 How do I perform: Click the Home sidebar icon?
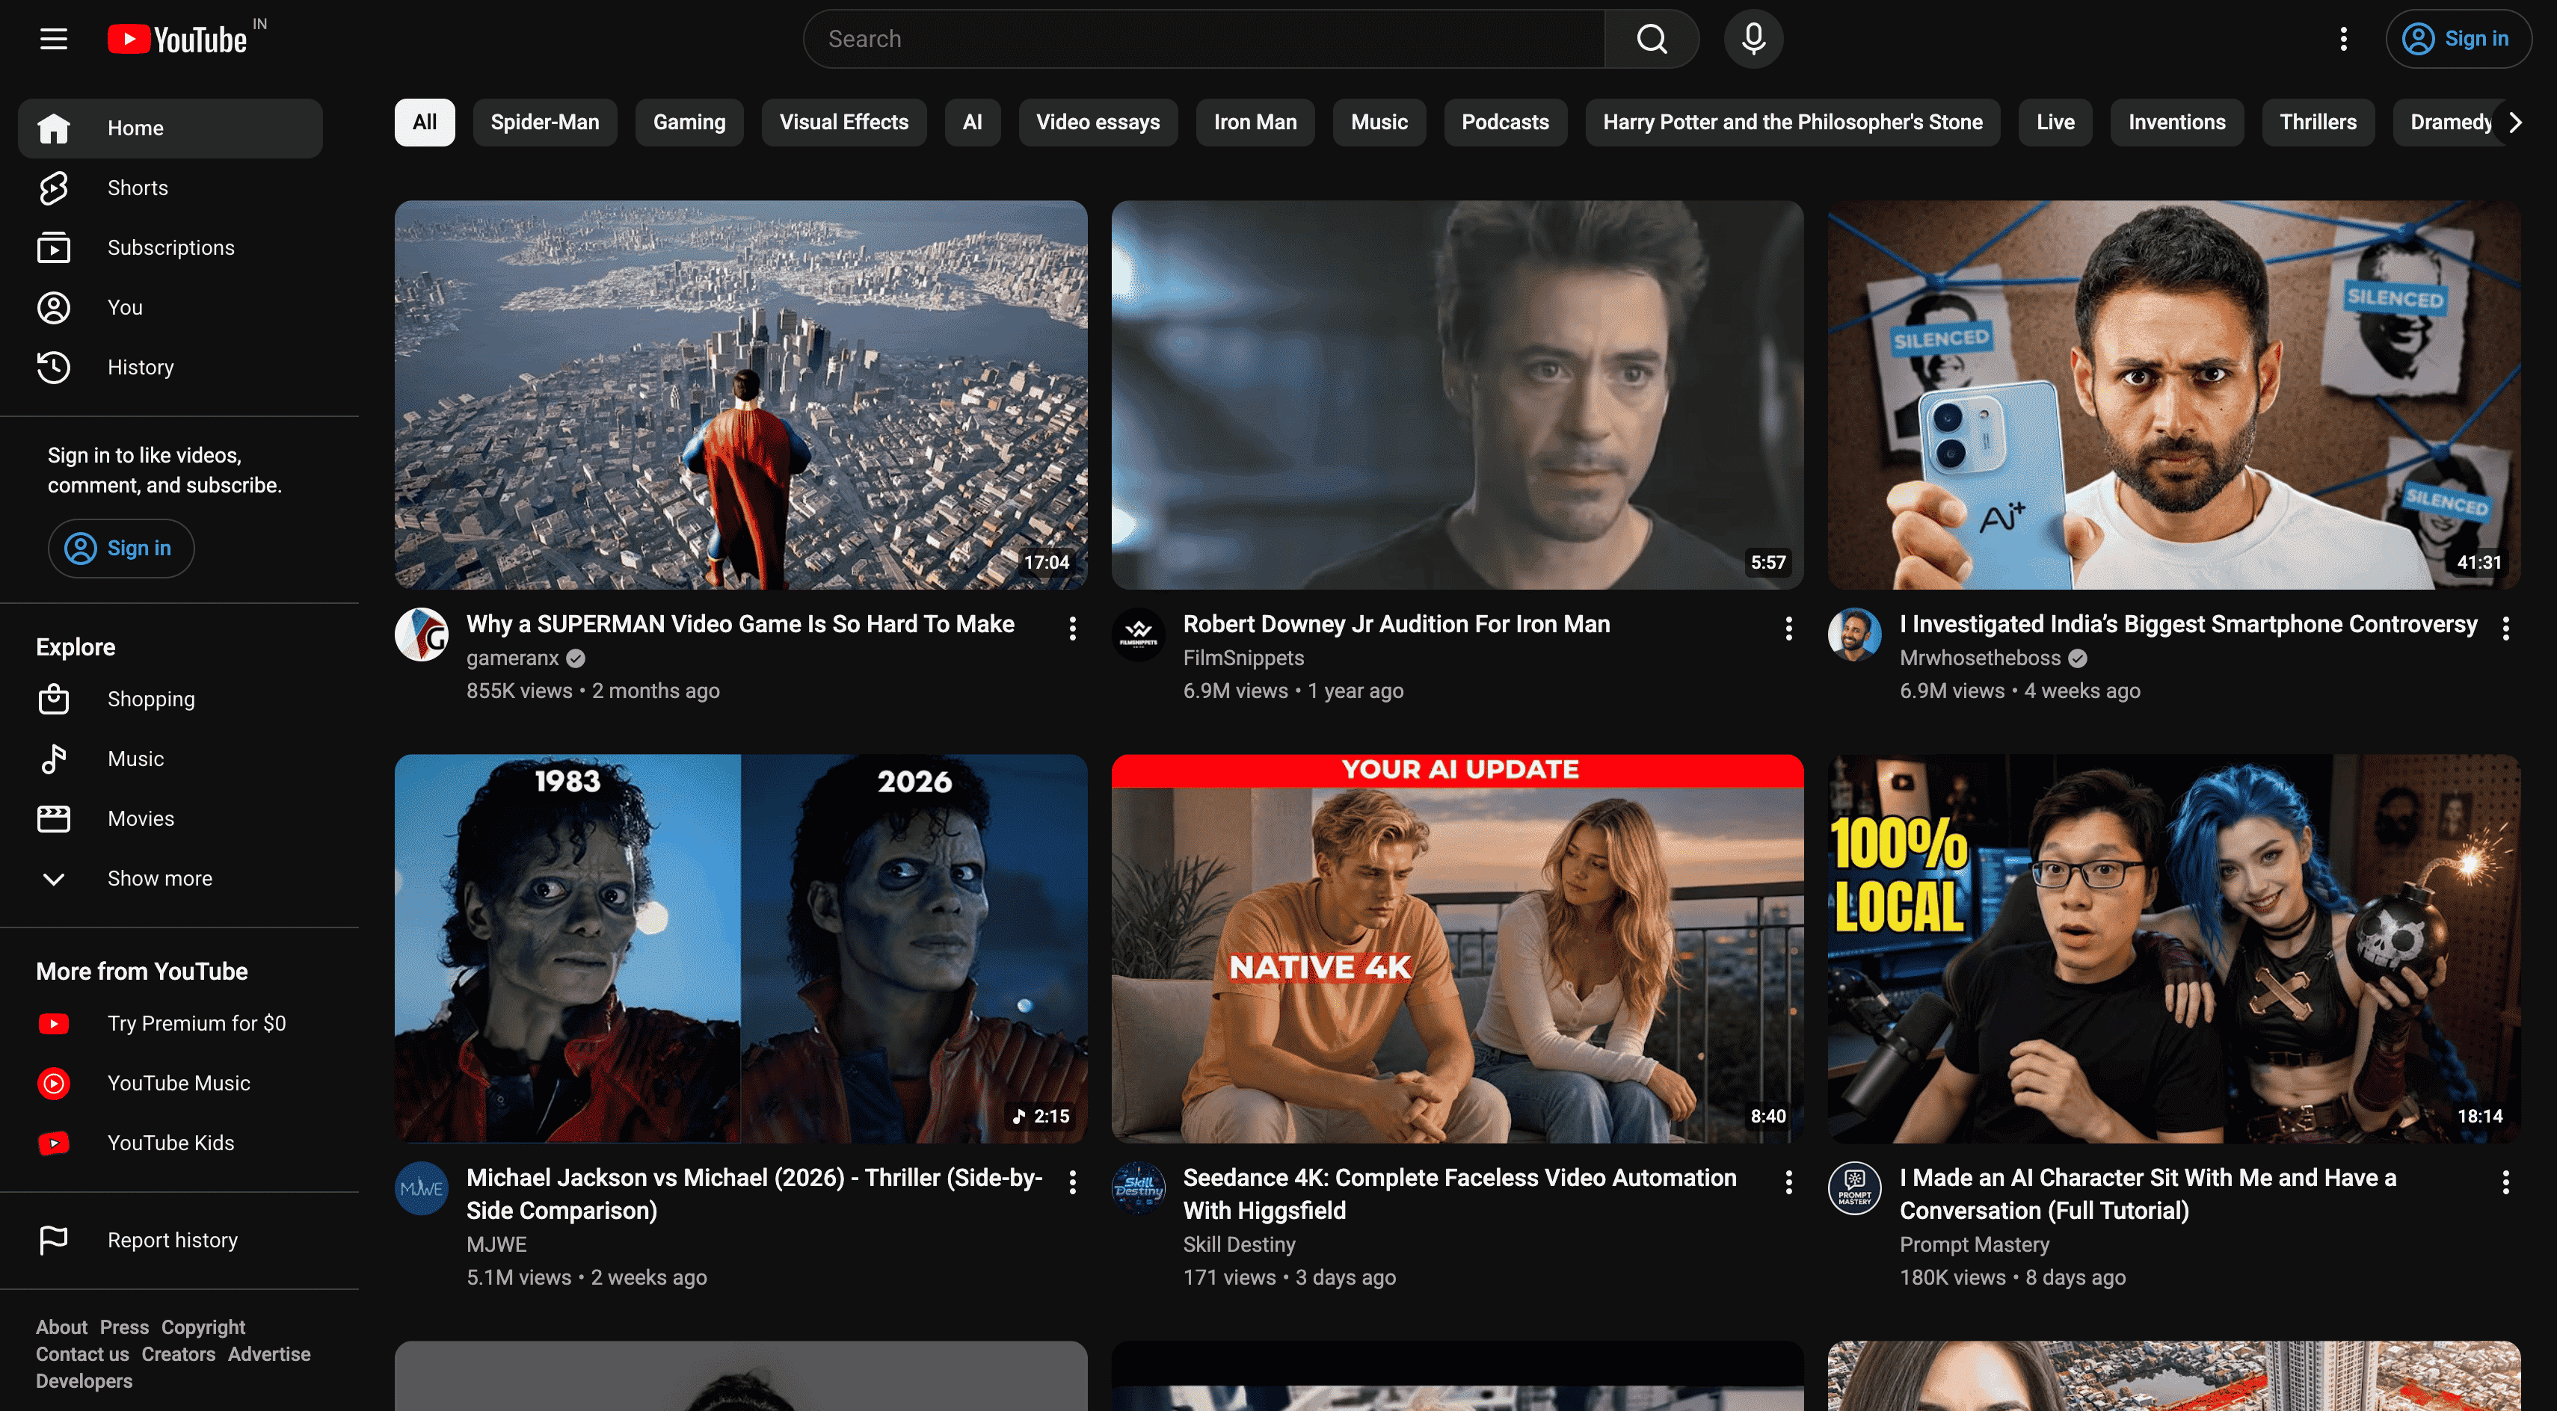(x=54, y=128)
